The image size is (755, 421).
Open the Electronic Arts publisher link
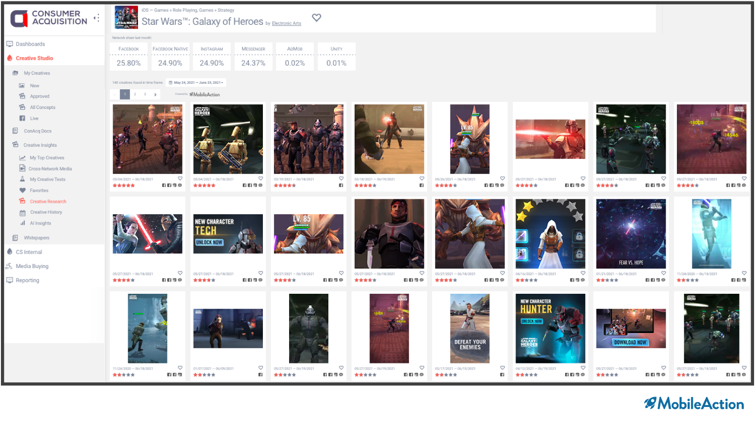[286, 23]
